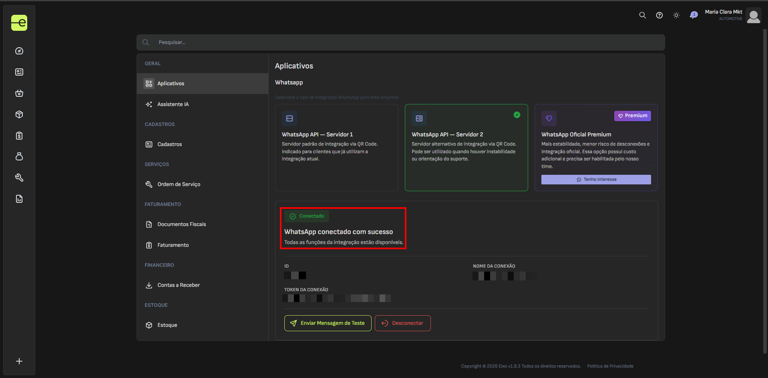Image resolution: width=768 pixels, height=378 pixels.
Task: Toggle light theme with sun icon
Action: click(676, 15)
